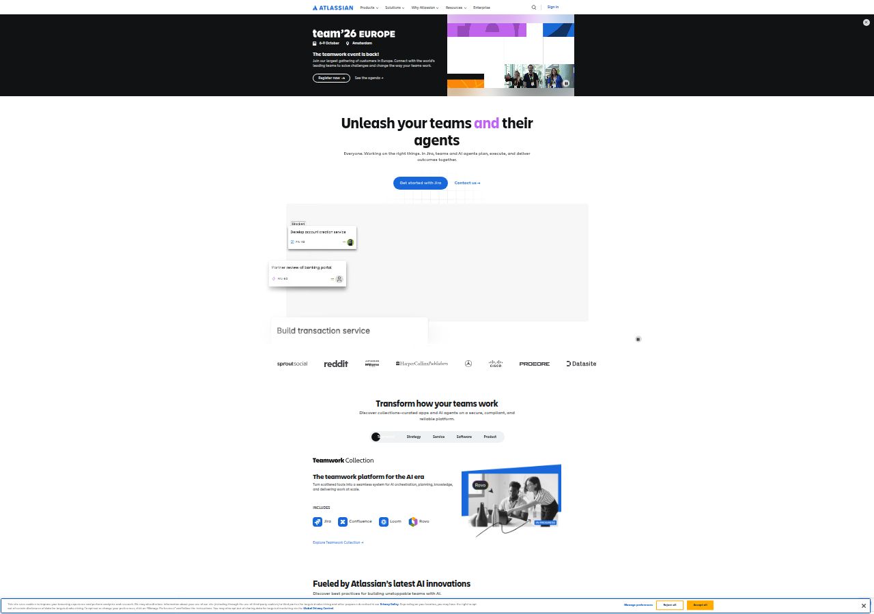Click the calendar icon beside 6-9 October

[x=315, y=43]
